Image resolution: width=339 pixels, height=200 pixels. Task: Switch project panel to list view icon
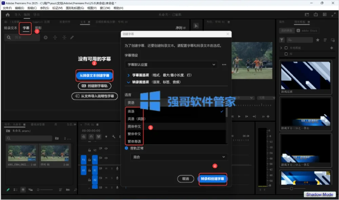point(15,190)
